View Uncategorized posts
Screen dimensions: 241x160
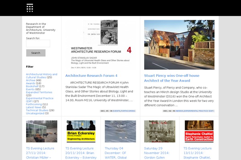point(35,113)
